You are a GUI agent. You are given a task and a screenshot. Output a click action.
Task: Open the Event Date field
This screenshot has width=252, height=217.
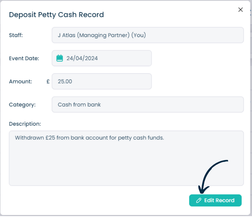point(102,58)
